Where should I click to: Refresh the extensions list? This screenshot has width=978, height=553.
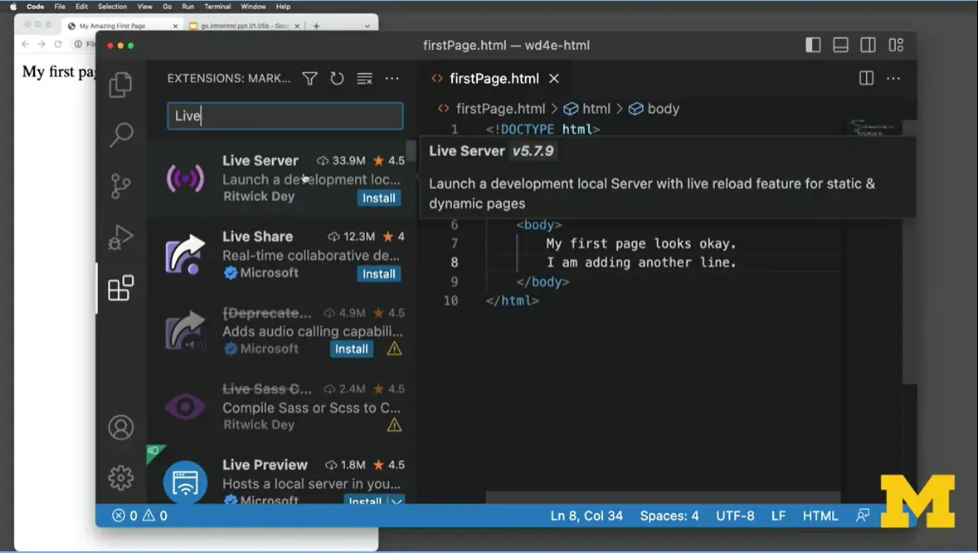click(x=337, y=78)
